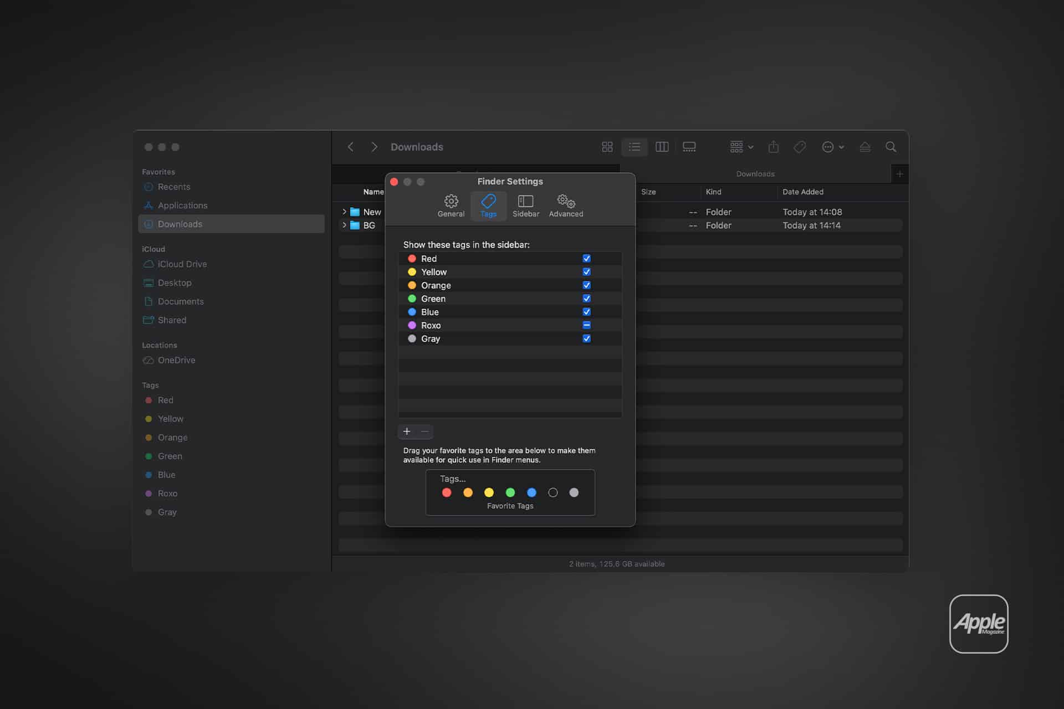This screenshot has height=709, width=1064.
Task: Uncheck the Yellow tag checkbox
Action: point(586,272)
